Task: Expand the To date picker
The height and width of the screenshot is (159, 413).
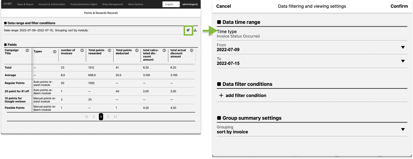Action: (403, 61)
